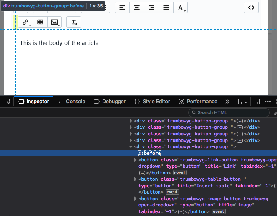Place cursor in the article body text
Viewport: 277px width, 216px height.
(x=59, y=43)
